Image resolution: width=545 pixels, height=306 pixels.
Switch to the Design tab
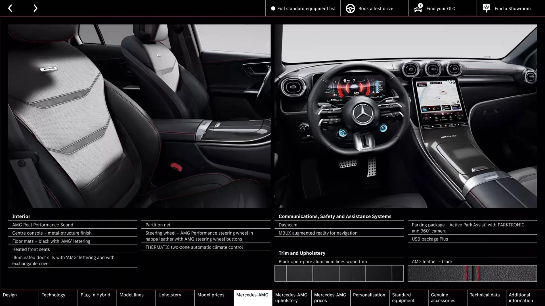tap(19, 298)
